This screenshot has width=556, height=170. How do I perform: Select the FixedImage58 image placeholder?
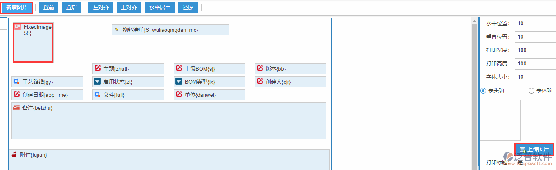pyautogui.click(x=33, y=42)
